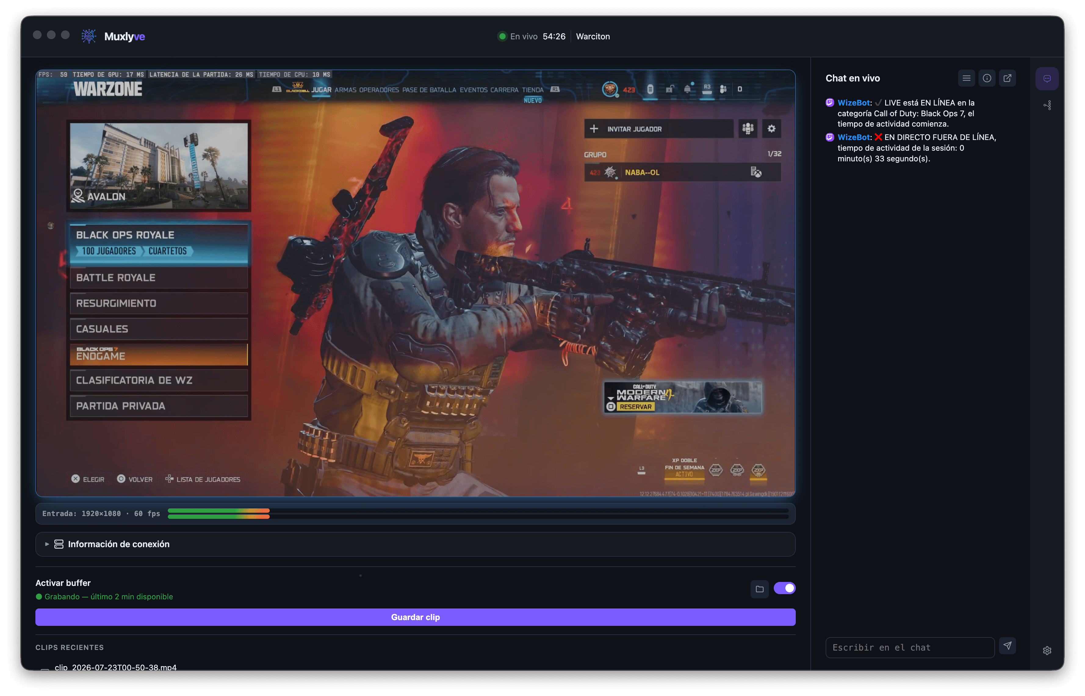Select the Black Ops 7 ENDGAME mode
The image size is (1085, 696).
pyautogui.click(x=159, y=354)
